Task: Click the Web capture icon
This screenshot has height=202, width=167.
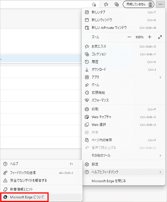Action: pyautogui.click(x=87, y=117)
